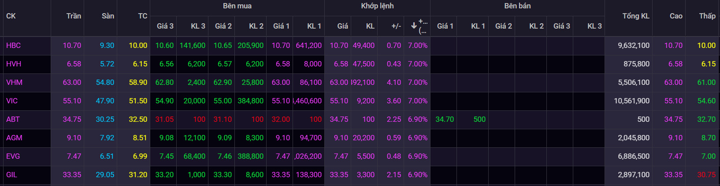720x186 pixels.
Task: Open the VIC stock symbol
Action: pos(12,101)
